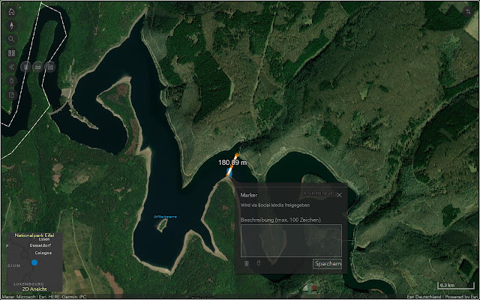Viewport: 480px width, 300px height.
Task: Open the Powered by Esri link
Action: [461, 297]
